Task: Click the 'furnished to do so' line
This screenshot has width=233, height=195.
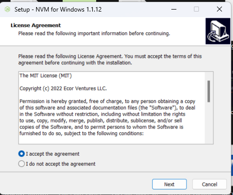Action: (82, 134)
